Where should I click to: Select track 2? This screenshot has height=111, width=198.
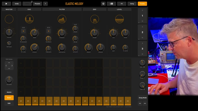coord(142,32)
